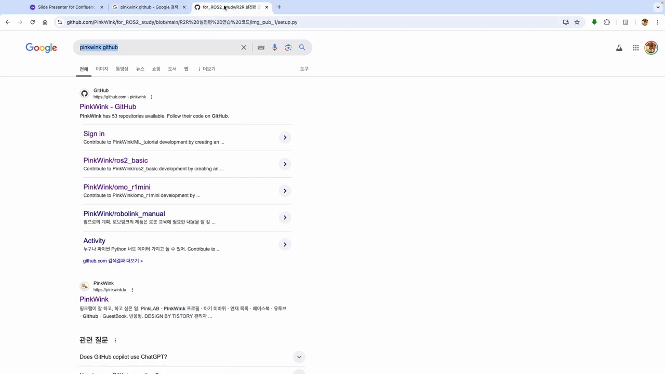Open the Extensions puzzle icon
The image size is (665, 374).
[607, 22]
